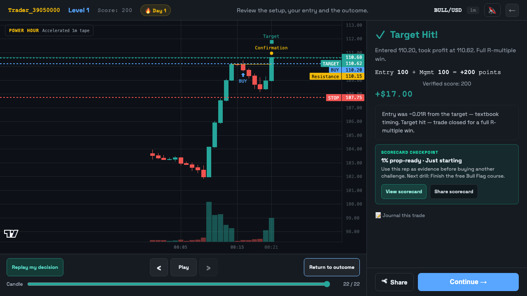Screen dimensions: 527x296
Task: Click the TradingView logo on chart
Action: [11, 234]
